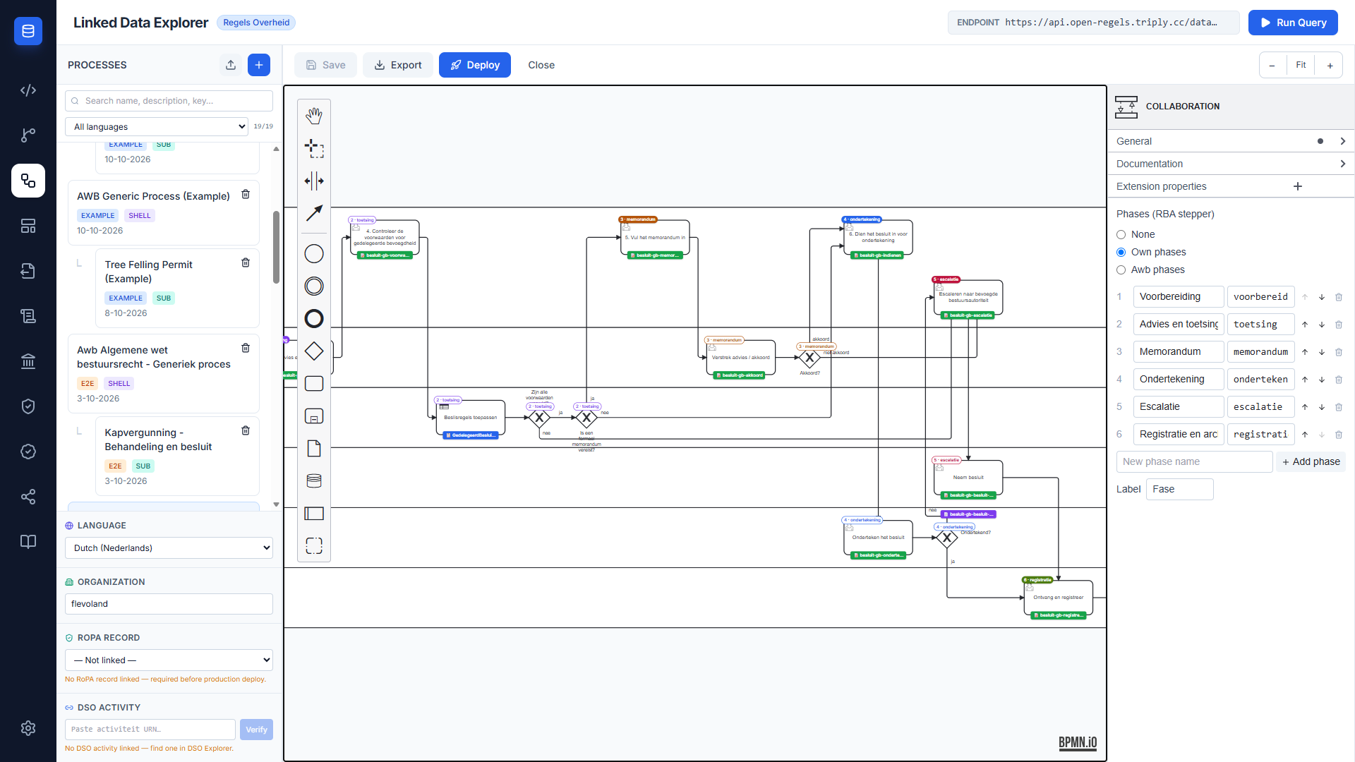
Task: Expand the General section
Action: point(1231,141)
